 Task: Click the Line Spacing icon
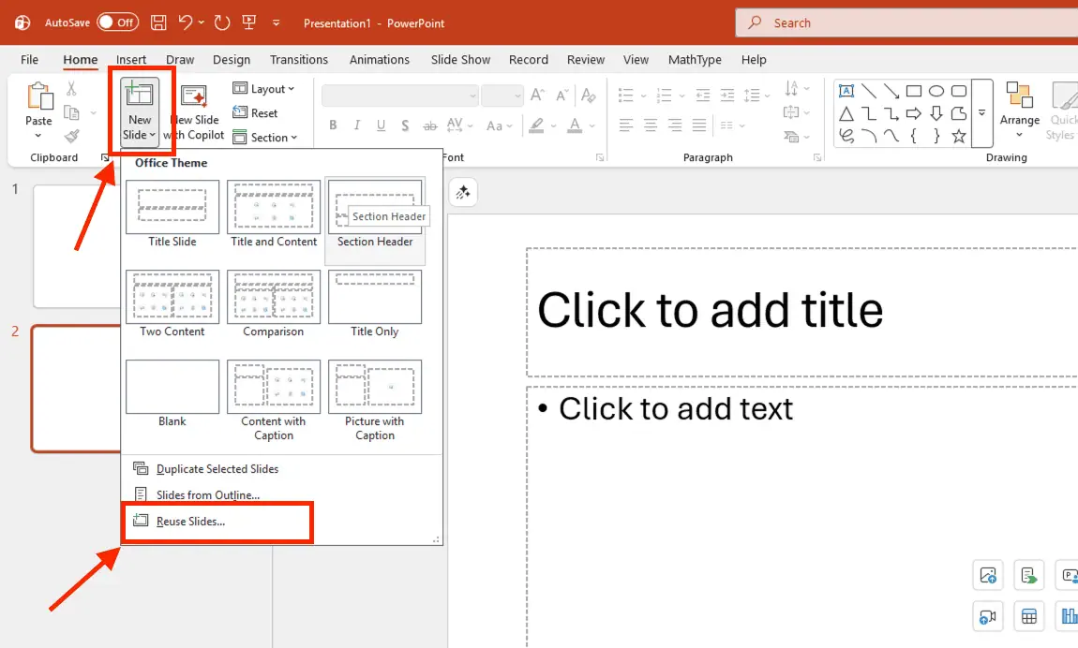(x=752, y=95)
